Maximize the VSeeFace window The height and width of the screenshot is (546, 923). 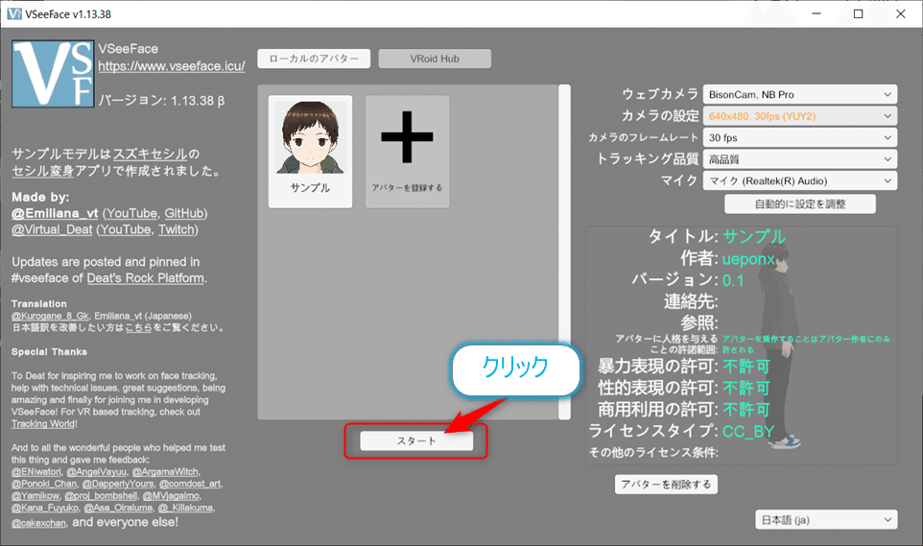tap(859, 13)
